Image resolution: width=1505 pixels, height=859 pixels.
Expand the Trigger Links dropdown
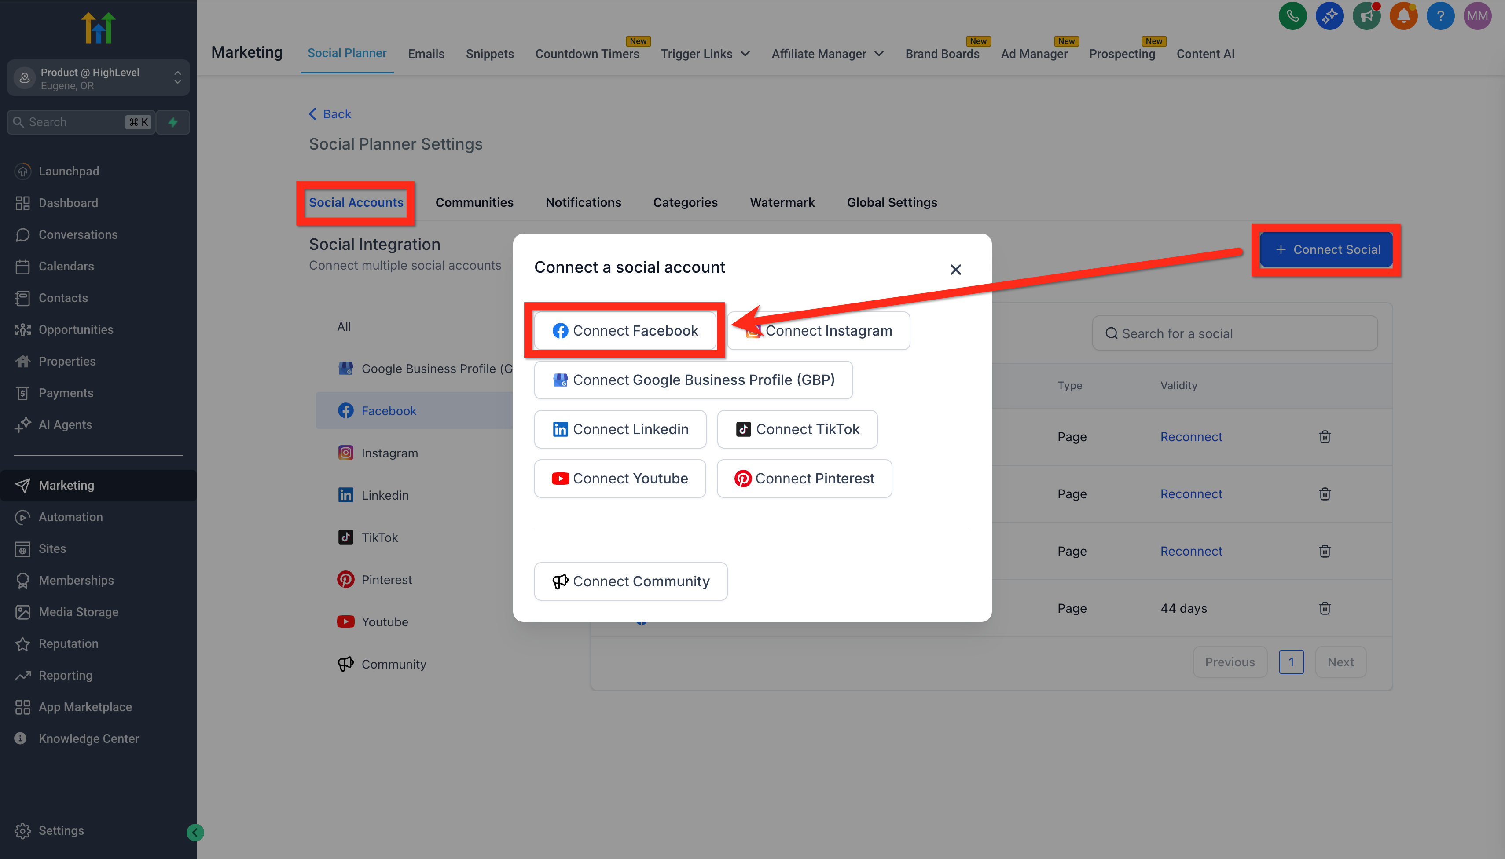click(705, 54)
